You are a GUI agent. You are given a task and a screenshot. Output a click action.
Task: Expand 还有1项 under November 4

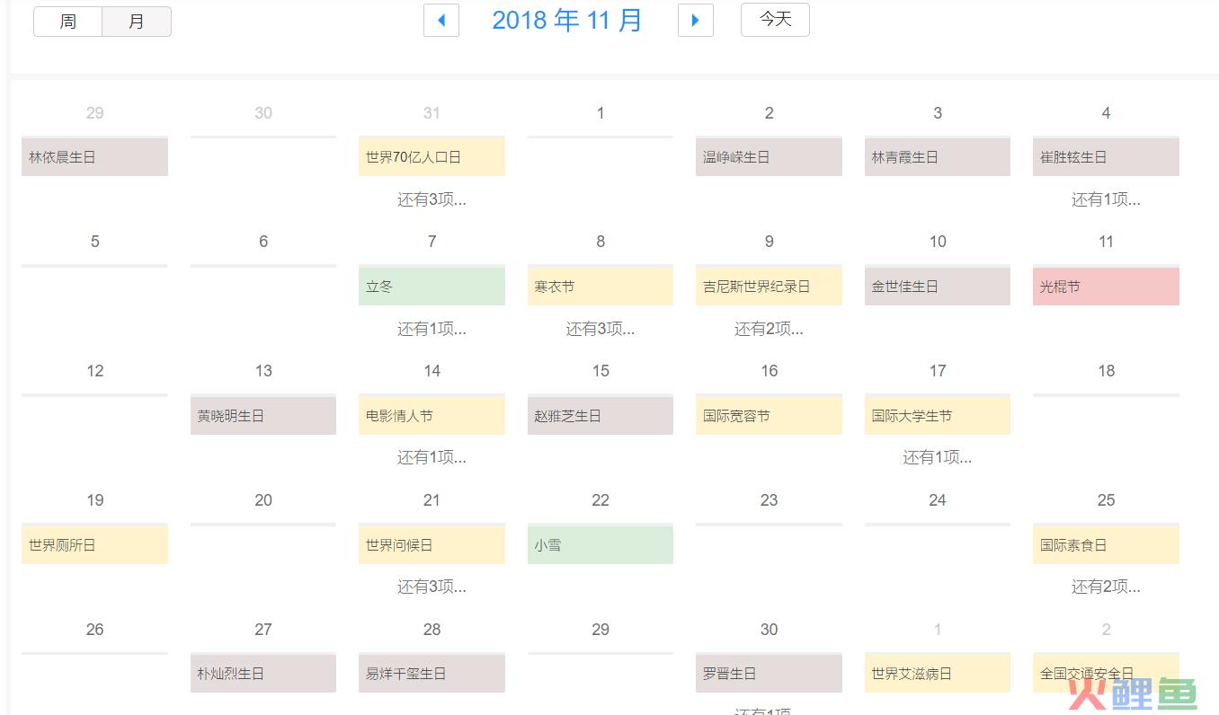click(x=1106, y=199)
